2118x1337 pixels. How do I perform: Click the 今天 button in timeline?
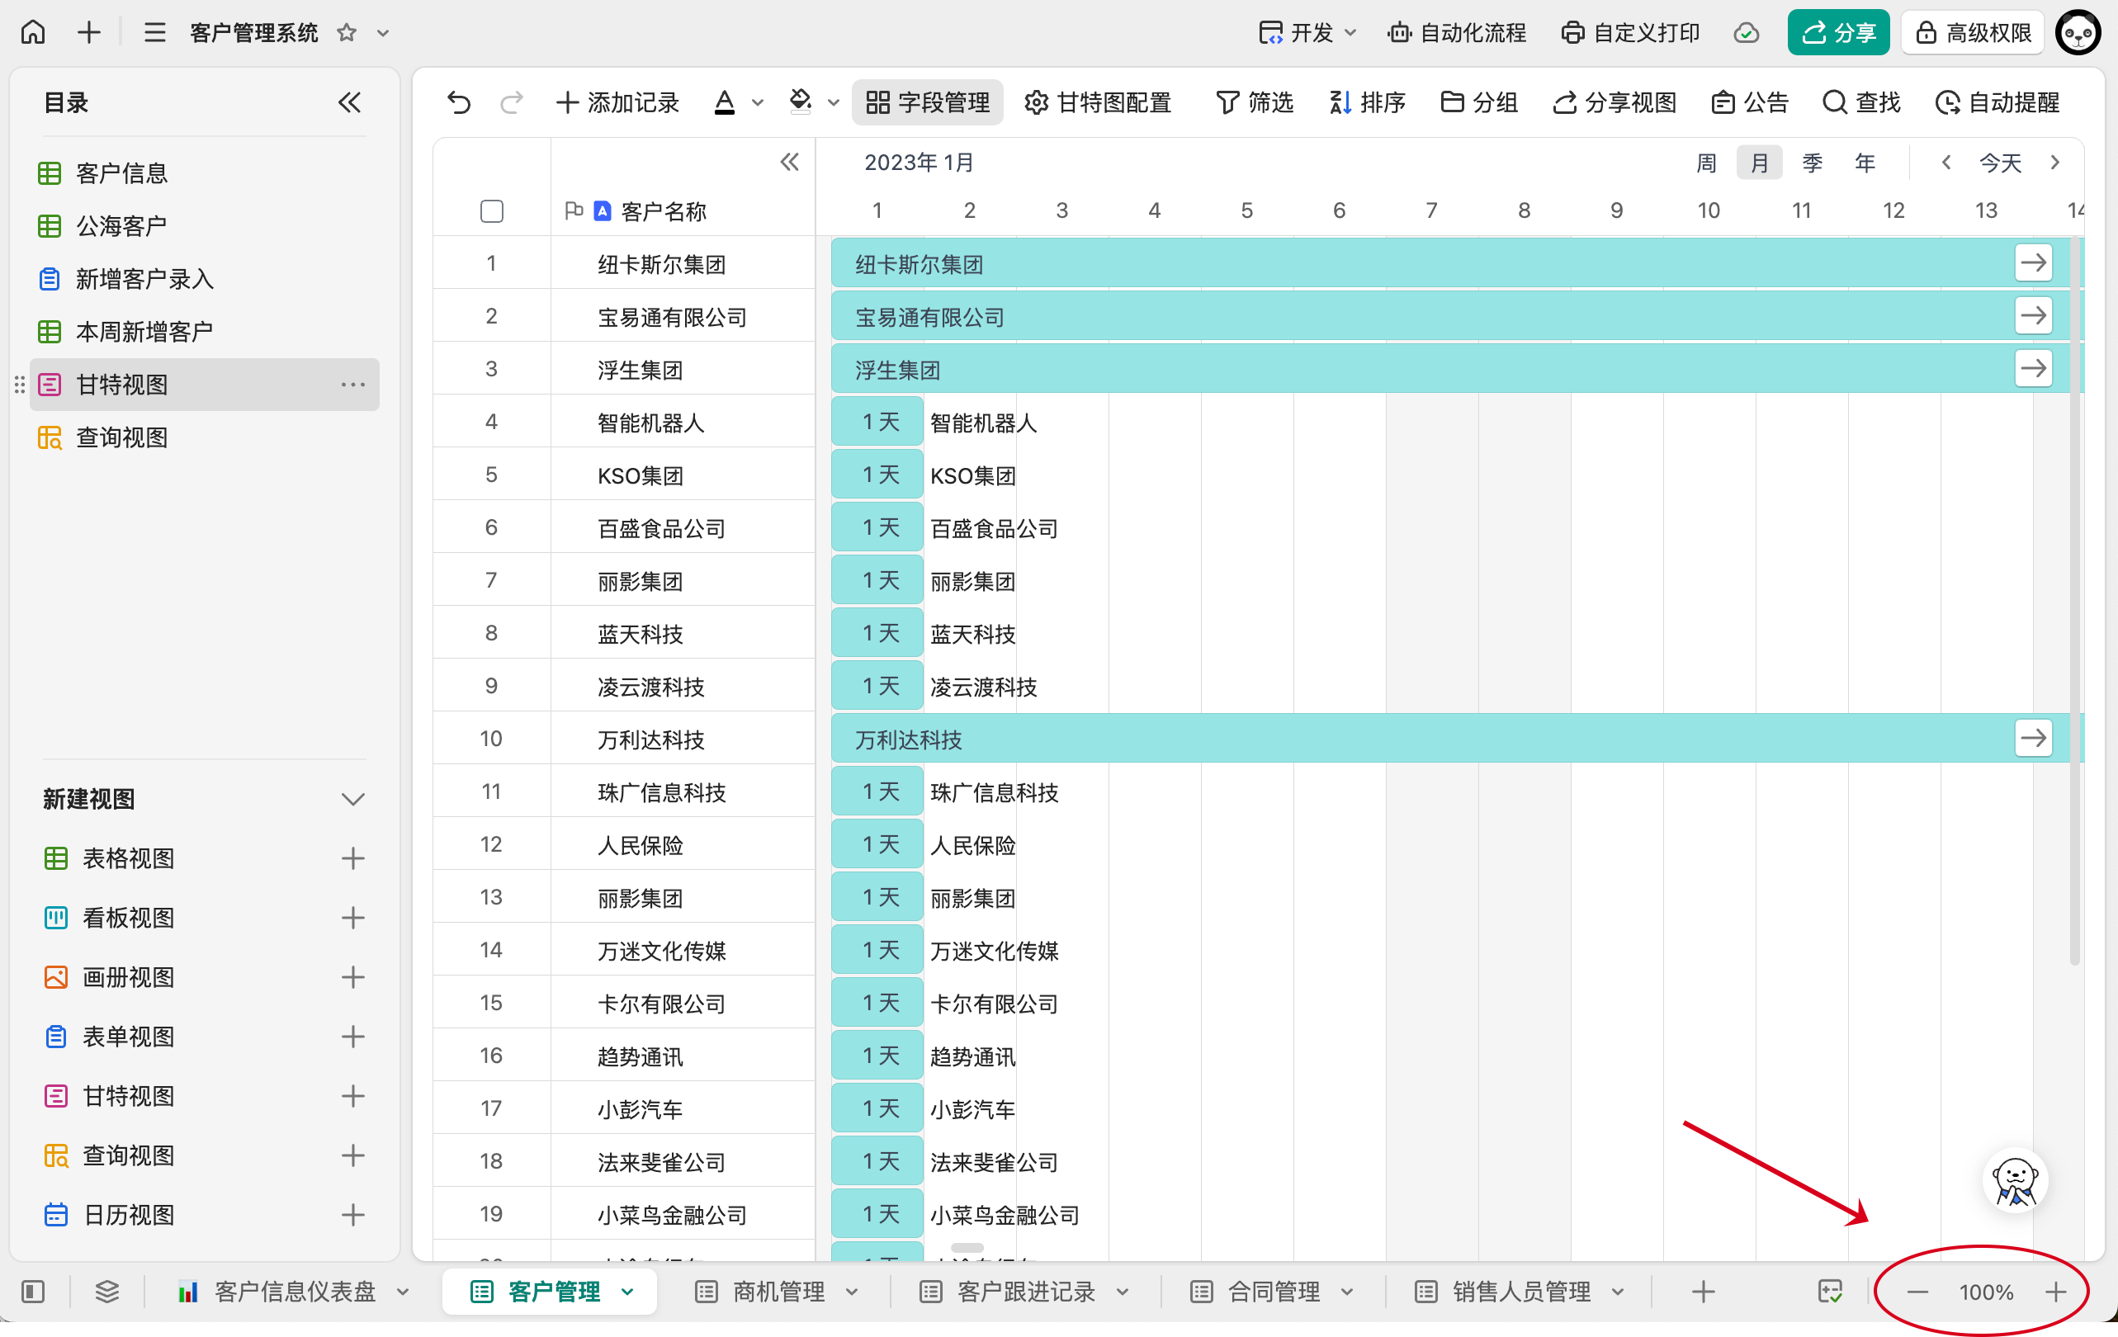tap(1999, 163)
